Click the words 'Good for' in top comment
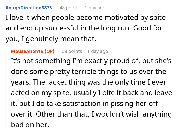 tap(148, 28)
